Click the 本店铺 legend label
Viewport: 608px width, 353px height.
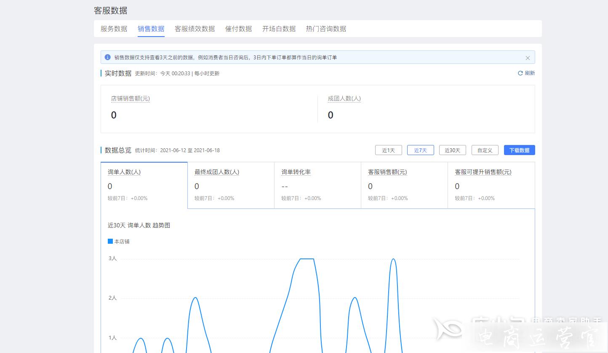pyautogui.click(x=122, y=242)
